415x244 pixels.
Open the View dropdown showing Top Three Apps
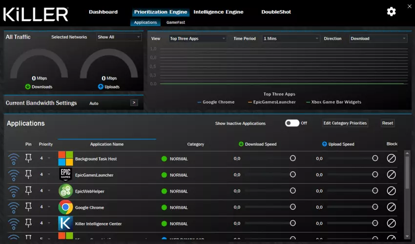(x=197, y=39)
